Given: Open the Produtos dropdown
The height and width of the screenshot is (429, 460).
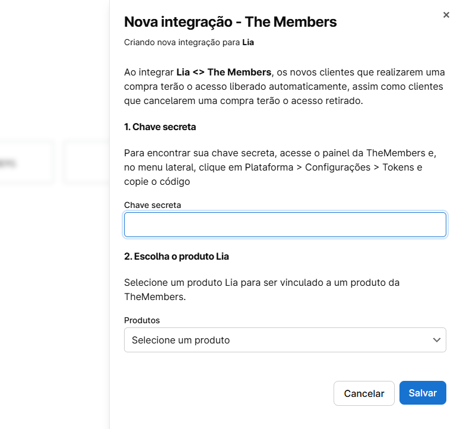Looking at the screenshot, I should coord(285,340).
